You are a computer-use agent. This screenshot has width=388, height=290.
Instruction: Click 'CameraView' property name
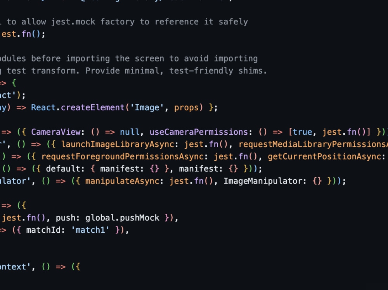coord(55,132)
